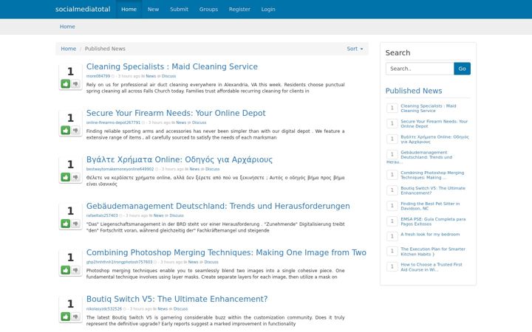Open the Sort dropdown
This screenshot has height=332, width=532.
355,49
